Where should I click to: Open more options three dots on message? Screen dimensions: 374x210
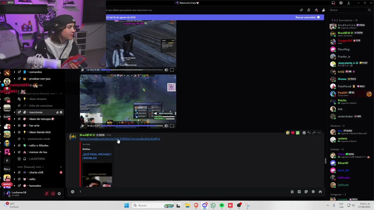[319, 133]
